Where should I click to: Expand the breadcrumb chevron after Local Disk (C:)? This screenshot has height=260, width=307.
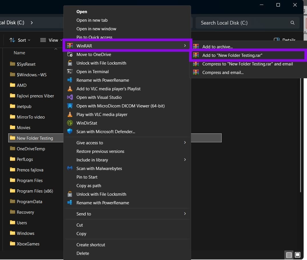tap(32, 23)
